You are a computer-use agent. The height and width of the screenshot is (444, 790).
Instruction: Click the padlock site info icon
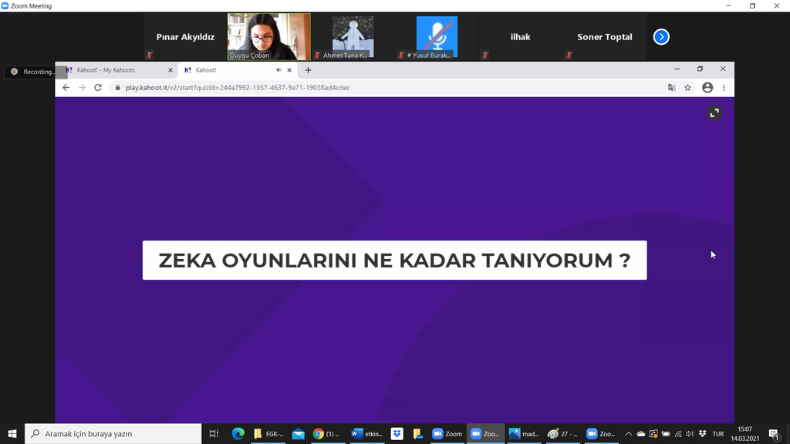(118, 88)
